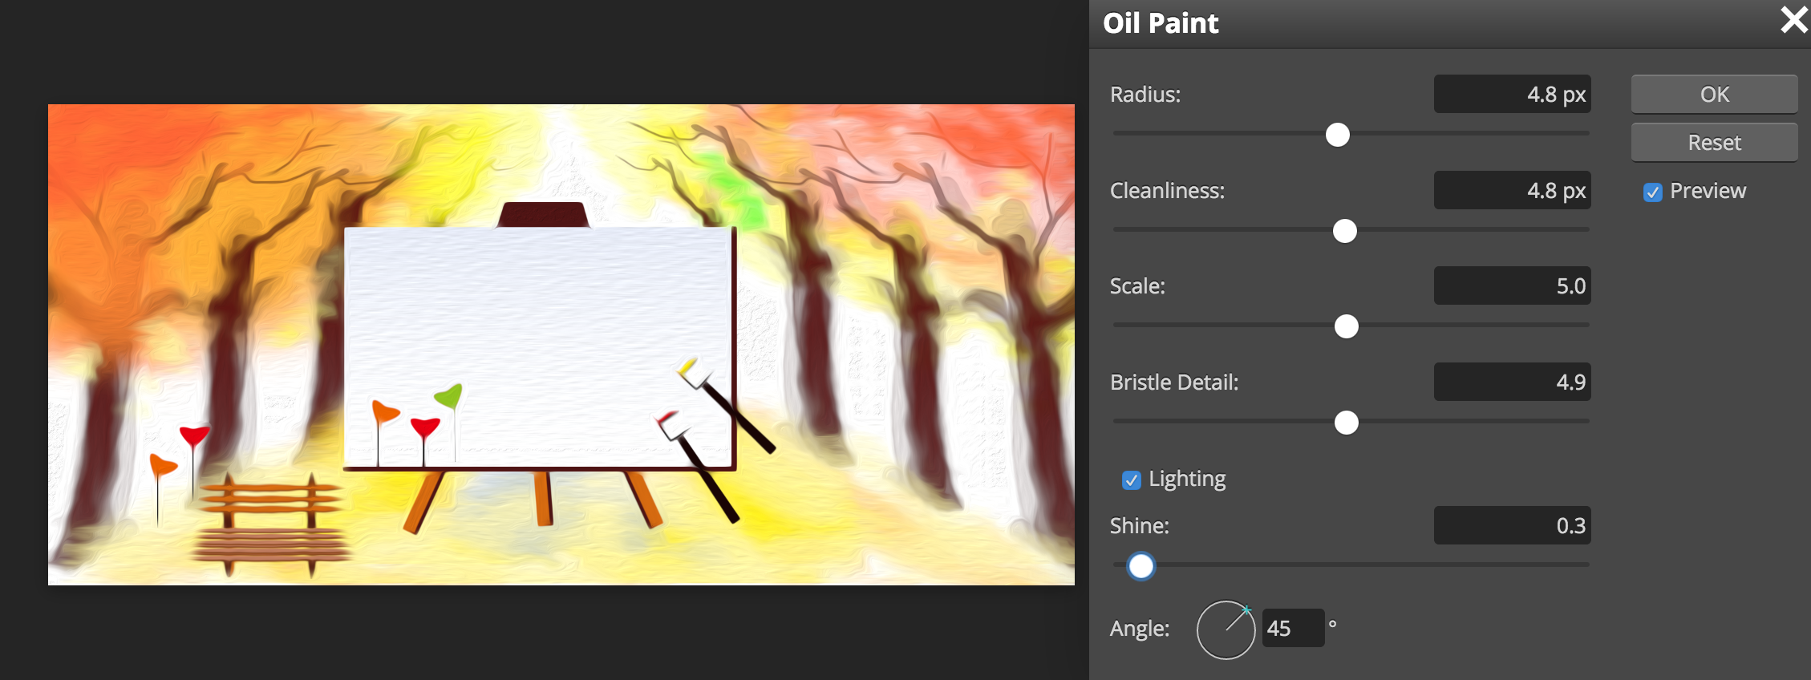Click the Lighting label text
The image size is (1811, 680).
click(1187, 479)
